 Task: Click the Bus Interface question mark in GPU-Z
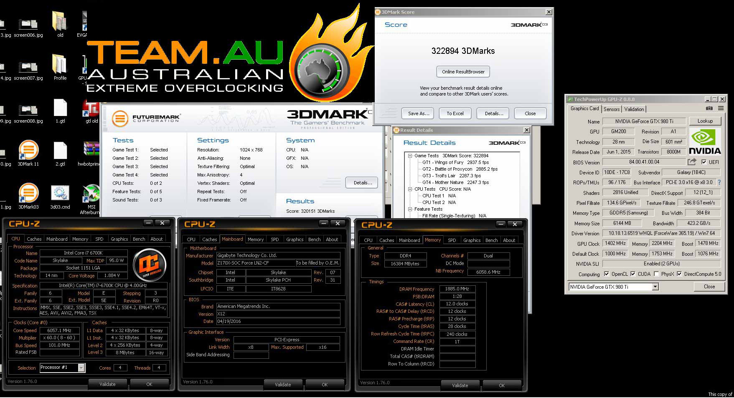(x=719, y=182)
